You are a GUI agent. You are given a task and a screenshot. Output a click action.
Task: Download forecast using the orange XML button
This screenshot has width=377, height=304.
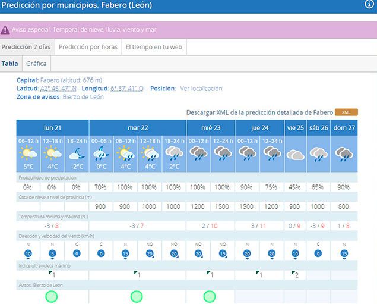(x=346, y=112)
